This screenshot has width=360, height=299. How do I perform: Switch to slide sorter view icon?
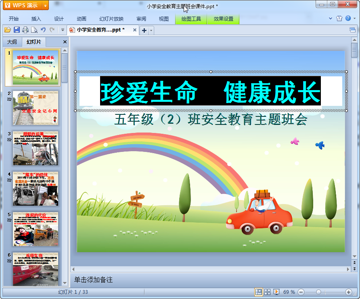tap(267, 292)
